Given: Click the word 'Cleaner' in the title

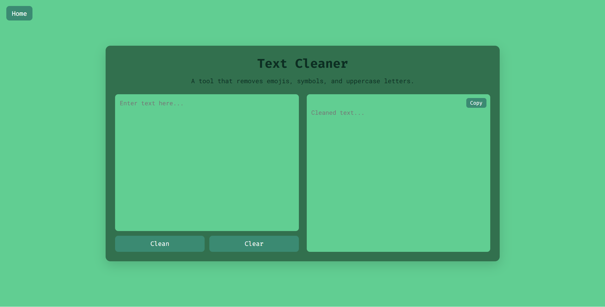Looking at the screenshot, I should click(321, 64).
